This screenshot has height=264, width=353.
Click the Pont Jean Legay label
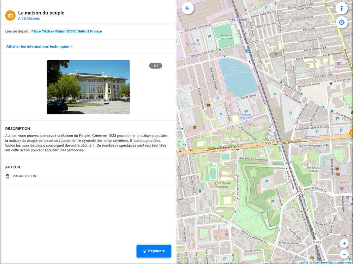pyautogui.click(x=291, y=142)
